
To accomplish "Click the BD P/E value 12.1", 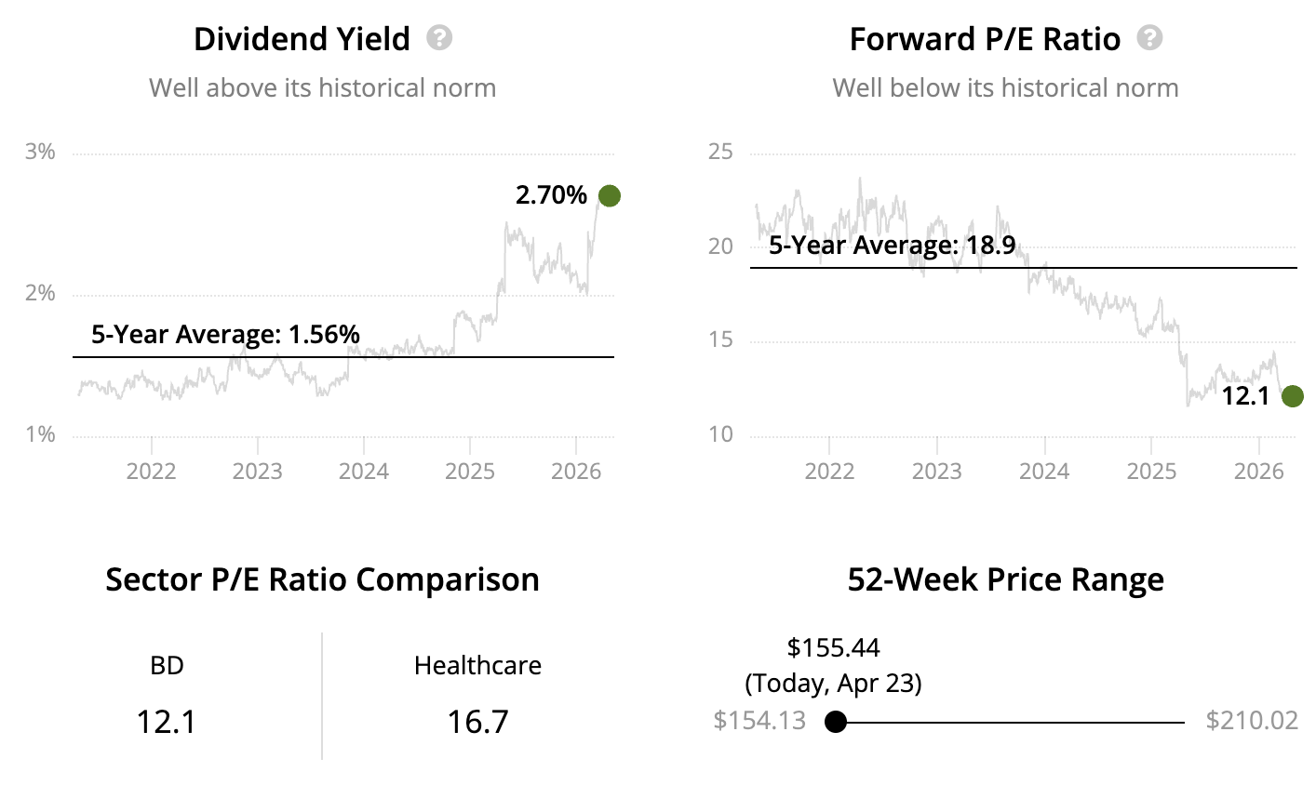I will click(x=167, y=722).
